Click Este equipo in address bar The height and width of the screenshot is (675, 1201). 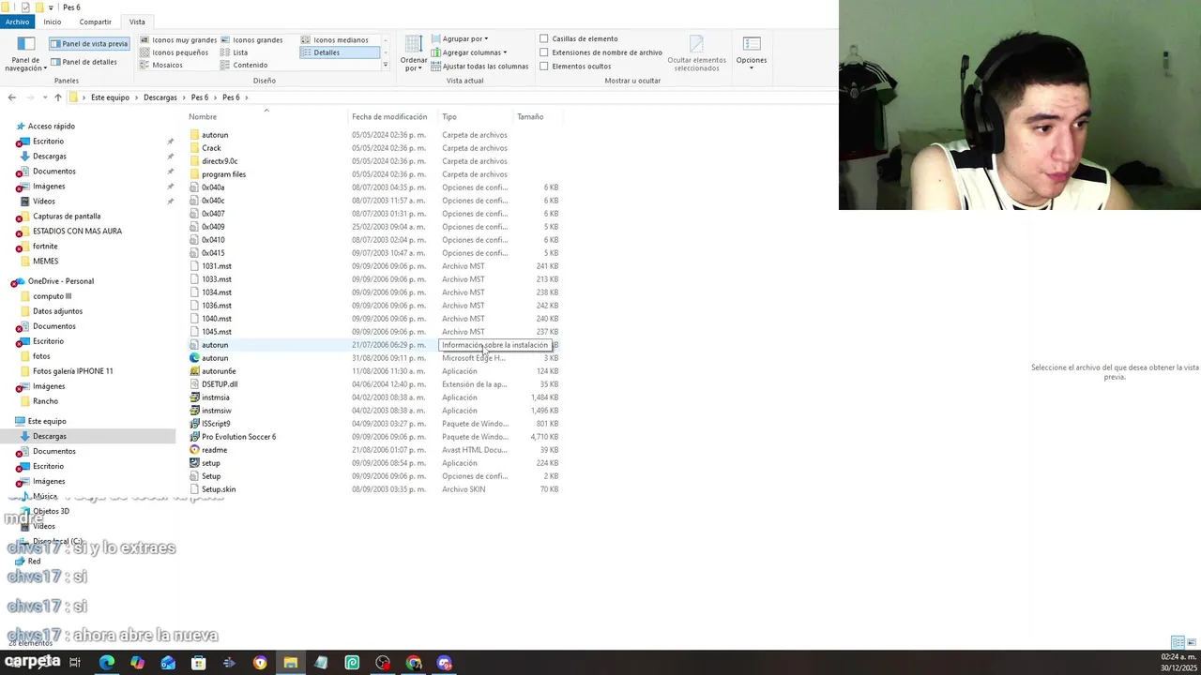point(110,97)
